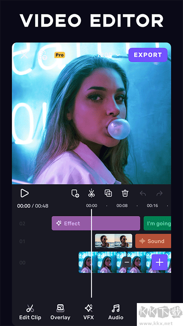Click the 00:00 / 00:48 time counter

pyautogui.click(x=32, y=206)
